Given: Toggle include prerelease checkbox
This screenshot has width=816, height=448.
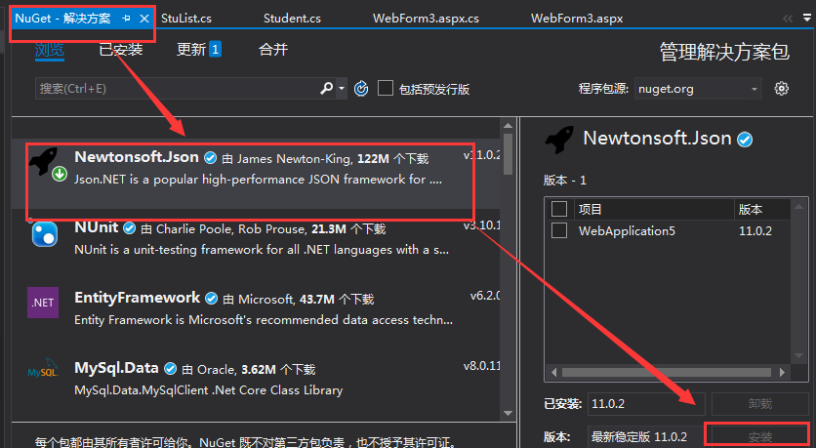Looking at the screenshot, I should click(386, 88).
